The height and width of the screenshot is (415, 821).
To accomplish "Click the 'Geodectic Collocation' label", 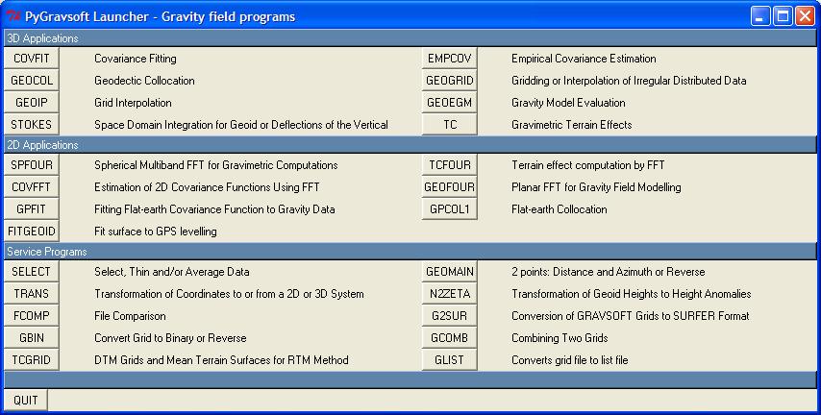I will coord(144,81).
